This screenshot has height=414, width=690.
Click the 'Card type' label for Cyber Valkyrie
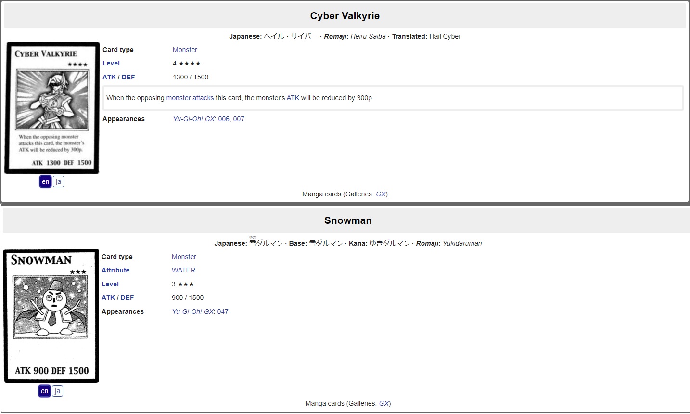pyautogui.click(x=118, y=50)
